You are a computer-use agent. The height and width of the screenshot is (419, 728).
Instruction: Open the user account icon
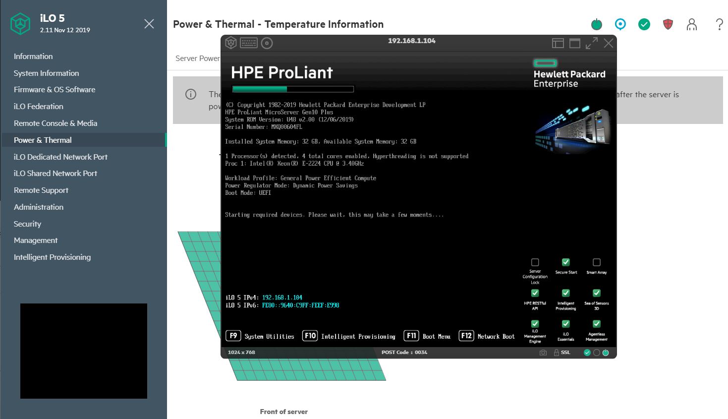click(x=692, y=24)
